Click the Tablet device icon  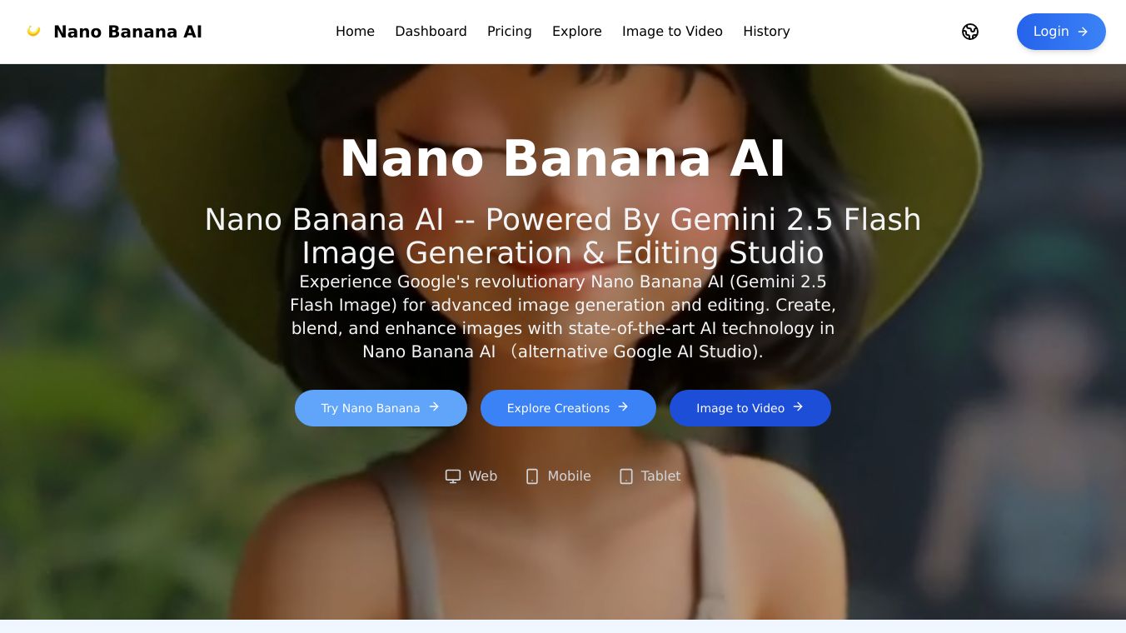626,476
